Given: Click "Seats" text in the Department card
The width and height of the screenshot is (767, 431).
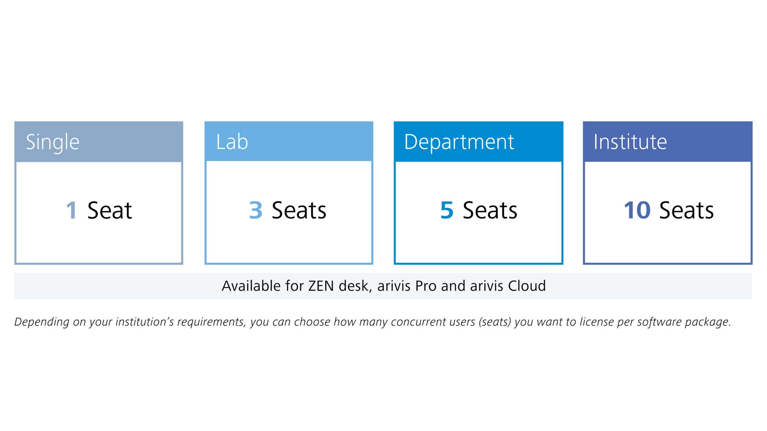Looking at the screenshot, I should pos(490,210).
